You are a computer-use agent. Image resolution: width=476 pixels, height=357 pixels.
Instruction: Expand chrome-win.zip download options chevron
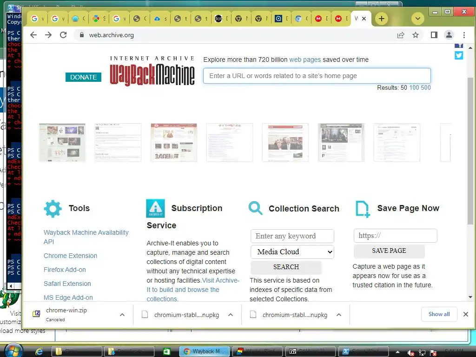pos(122,315)
